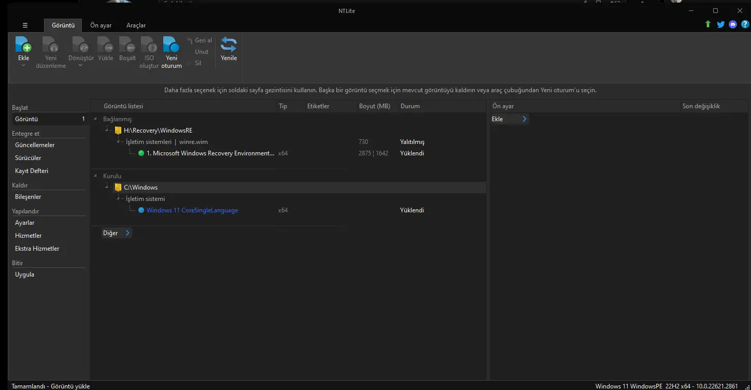Viewport: 751px width, 390px height.
Task: Click the size value 2875 ¦ 1642
Action: (x=373, y=153)
